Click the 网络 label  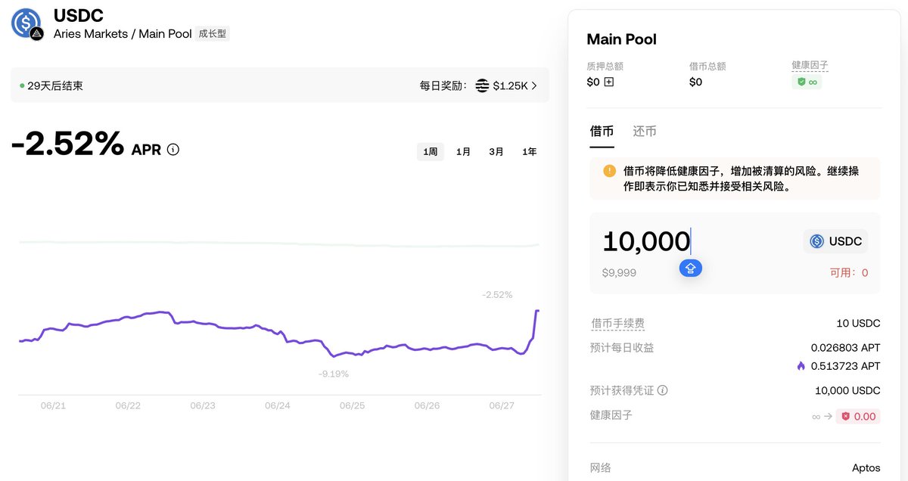[x=601, y=468]
